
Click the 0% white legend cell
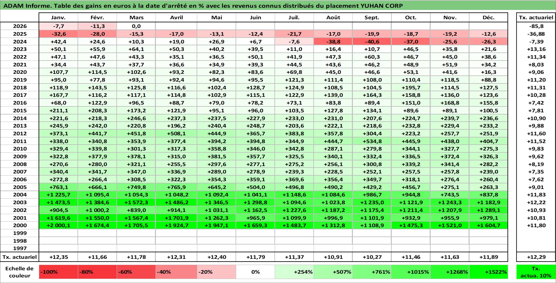pyautogui.click(x=255, y=272)
